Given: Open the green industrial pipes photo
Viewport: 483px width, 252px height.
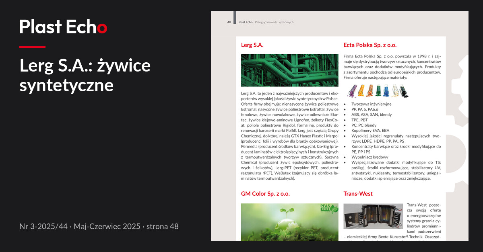Looking at the screenshot, I should (289, 70).
